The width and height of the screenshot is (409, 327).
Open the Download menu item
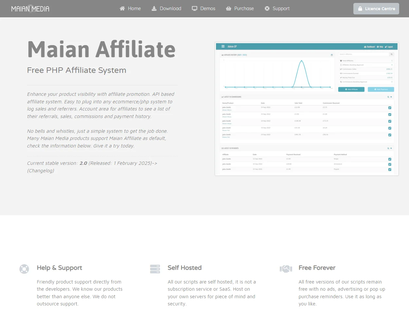(x=166, y=9)
